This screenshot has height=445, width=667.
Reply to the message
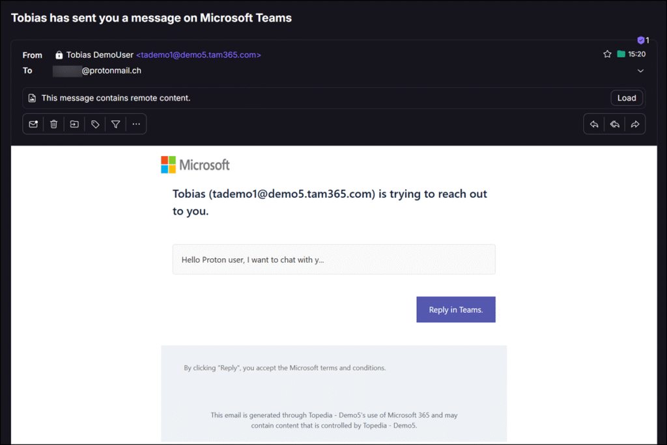click(x=593, y=124)
